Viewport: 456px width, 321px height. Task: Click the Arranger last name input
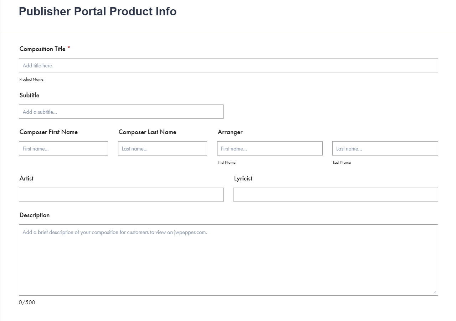click(x=385, y=148)
